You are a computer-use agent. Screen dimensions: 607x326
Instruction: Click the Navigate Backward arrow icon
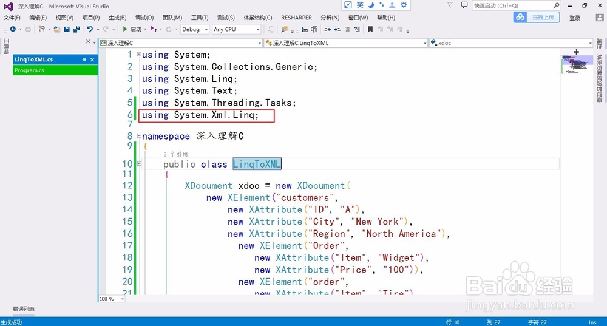click(x=13, y=29)
